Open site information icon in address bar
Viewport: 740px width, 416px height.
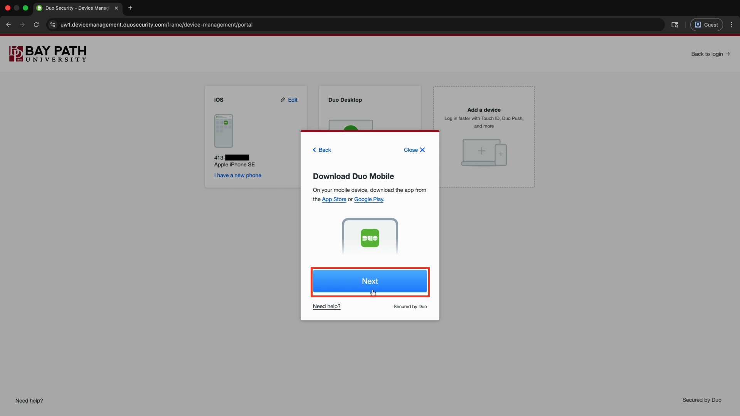(x=53, y=25)
